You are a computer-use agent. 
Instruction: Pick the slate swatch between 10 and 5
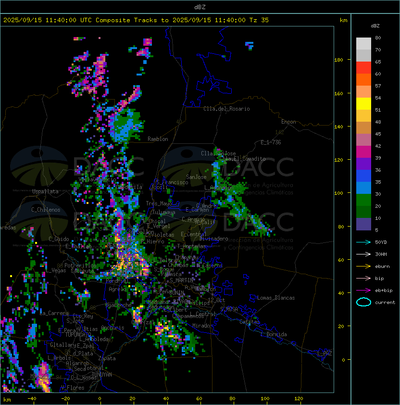point(363,224)
